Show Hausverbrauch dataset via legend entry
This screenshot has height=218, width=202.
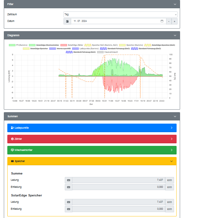point(108,52)
